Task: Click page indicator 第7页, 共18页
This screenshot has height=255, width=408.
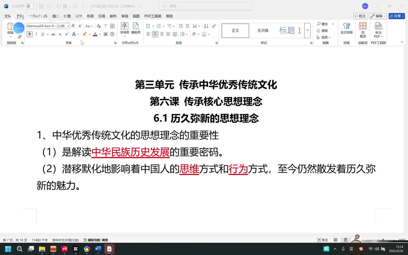Action: 15,240
